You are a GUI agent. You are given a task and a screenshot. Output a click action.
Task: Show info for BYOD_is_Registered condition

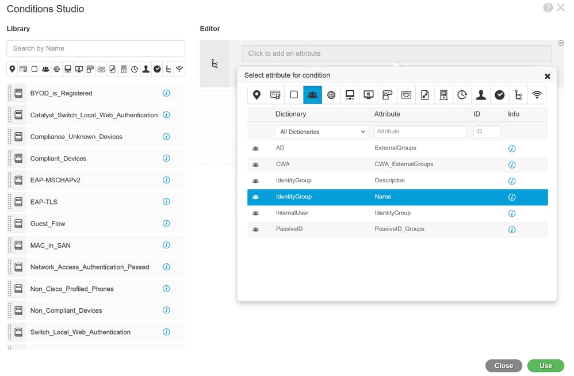coord(166,93)
